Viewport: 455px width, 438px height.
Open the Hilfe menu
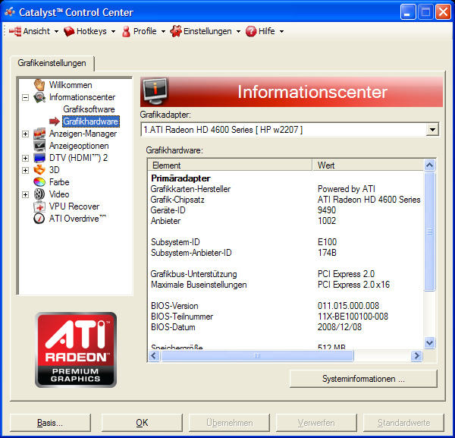[x=265, y=31]
